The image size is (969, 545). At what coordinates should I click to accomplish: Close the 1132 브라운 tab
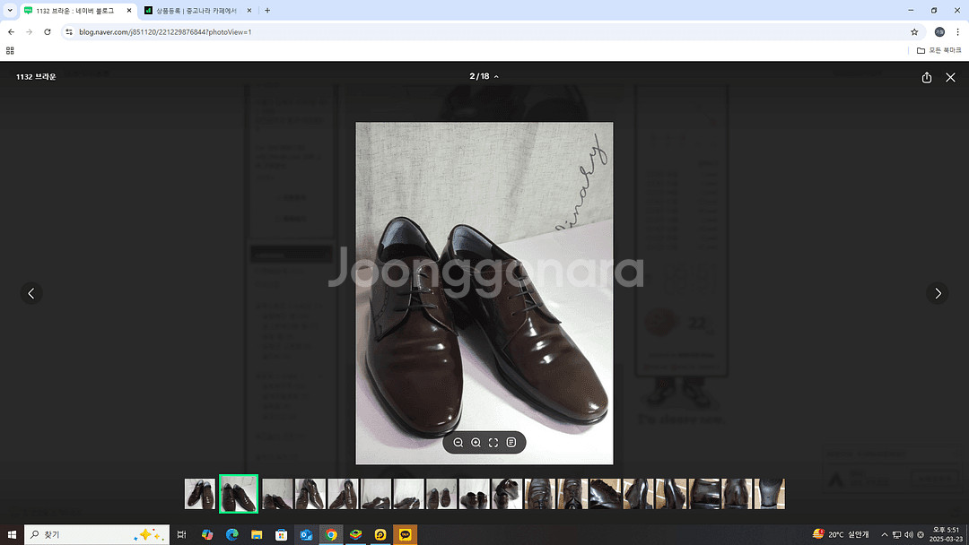(128, 11)
